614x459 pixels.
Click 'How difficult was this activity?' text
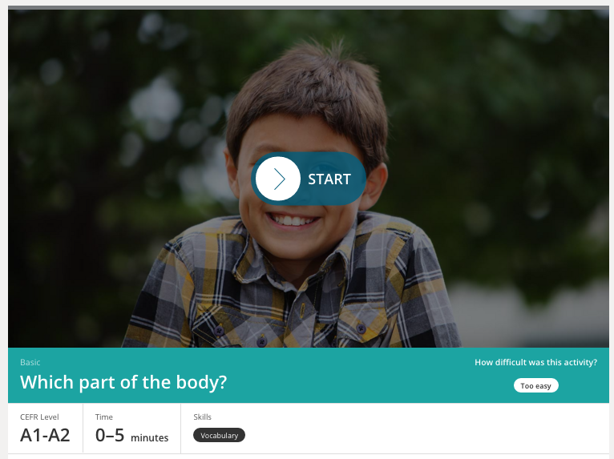pyautogui.click(x=535, y=362)
